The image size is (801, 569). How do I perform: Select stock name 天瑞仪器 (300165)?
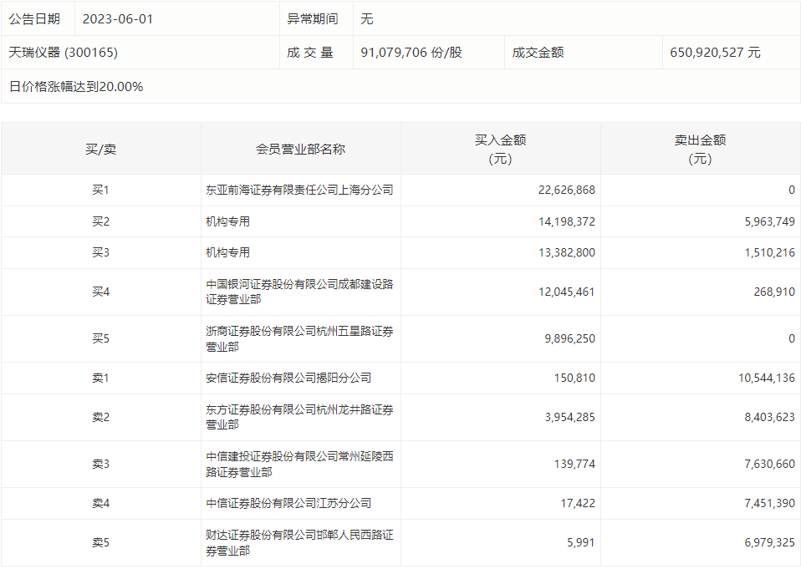pyautogui.click(x=64, y=52)
